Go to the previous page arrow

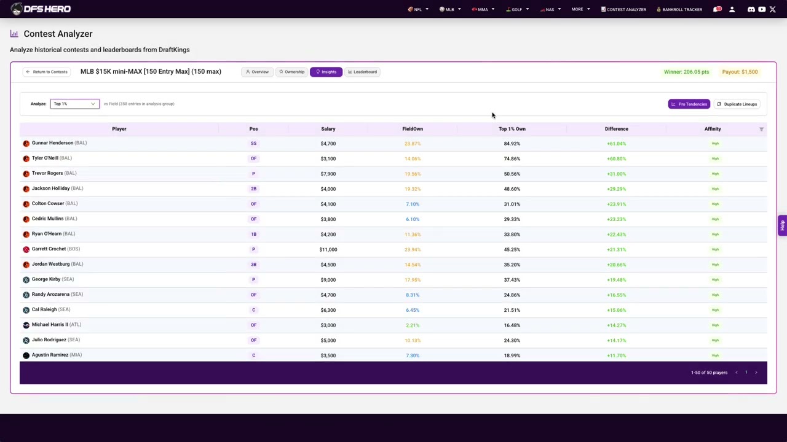(736, 373)
